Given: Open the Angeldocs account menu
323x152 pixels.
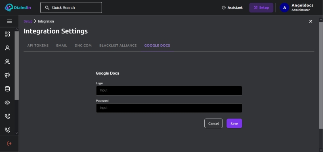Looking at the screenshot, I should [x=297, y=8].
